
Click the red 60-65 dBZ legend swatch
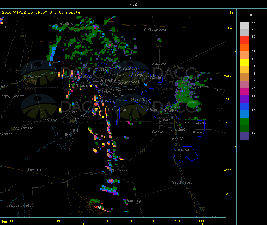pos(244,40)
